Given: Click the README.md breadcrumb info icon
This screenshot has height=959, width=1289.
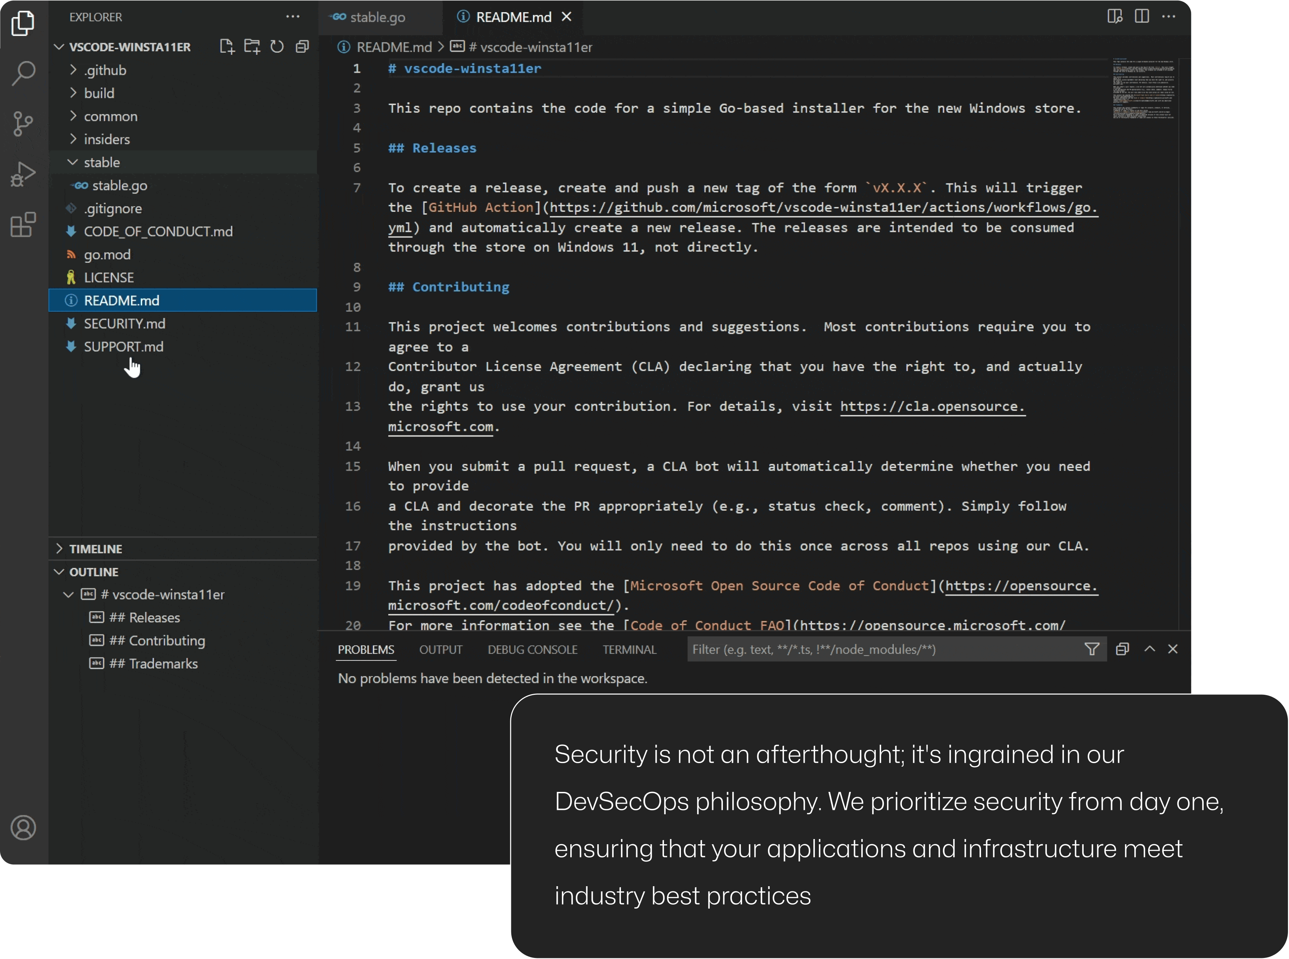Looking at the screenshot, I should coord(344,47).
